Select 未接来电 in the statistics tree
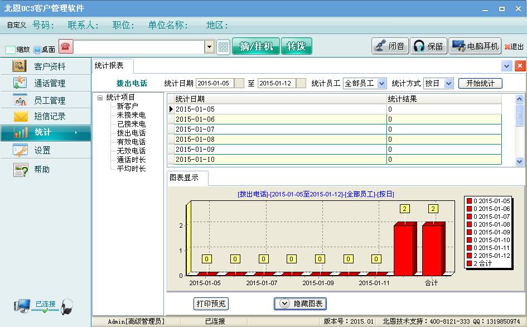Screen dimensions: 527x327 tap(131, 115)
